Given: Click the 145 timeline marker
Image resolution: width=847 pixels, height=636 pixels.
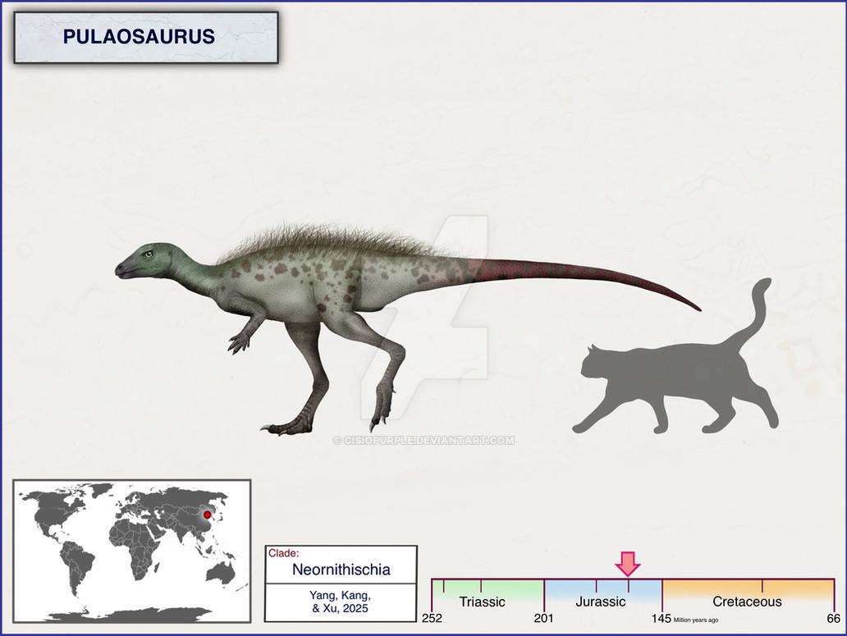Looking at the screenshot, I should 662,618.
